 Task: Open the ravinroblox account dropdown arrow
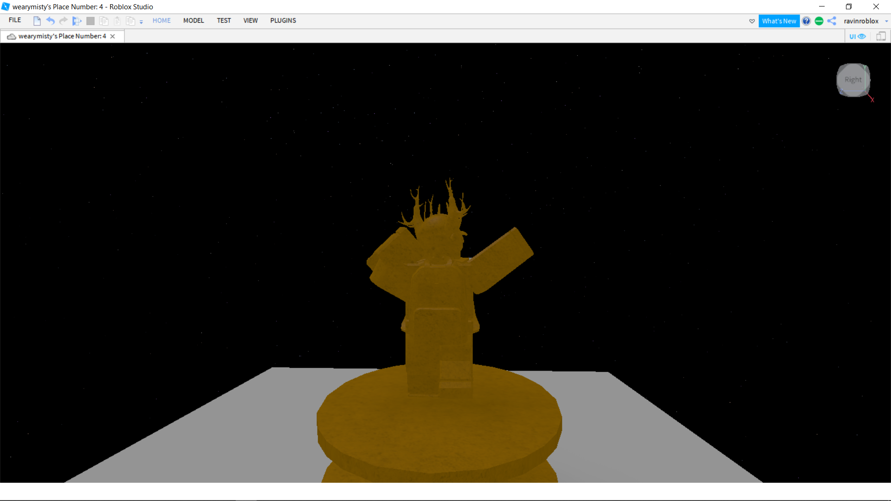[886, 21]
